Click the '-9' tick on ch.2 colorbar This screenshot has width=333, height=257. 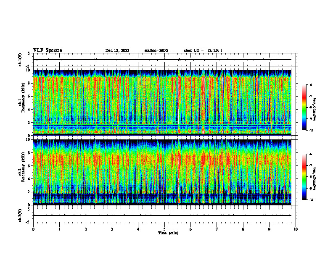point(310,188)
